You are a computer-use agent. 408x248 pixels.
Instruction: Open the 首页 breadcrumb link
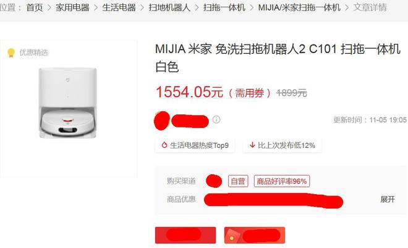click(x=35, y=7)
